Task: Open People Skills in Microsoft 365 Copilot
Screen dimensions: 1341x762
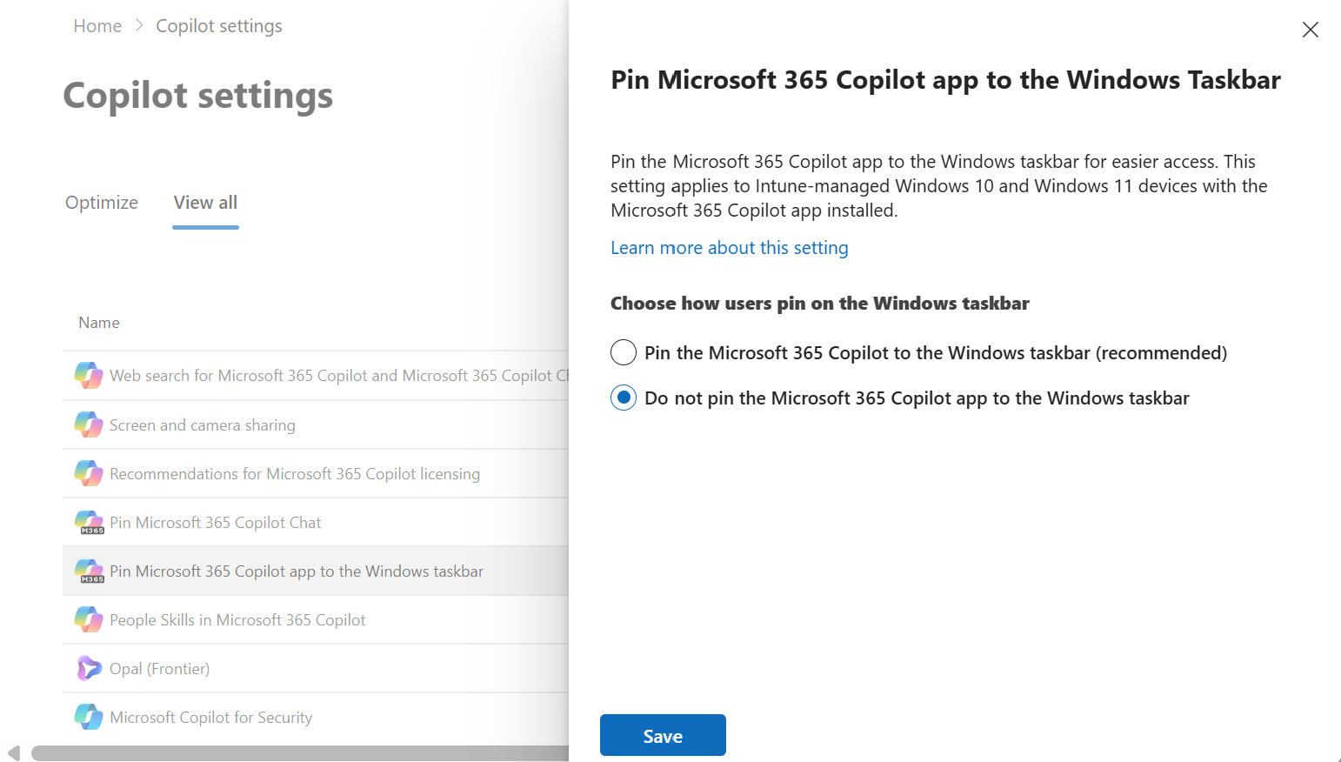Action: [x=237, y=619]
